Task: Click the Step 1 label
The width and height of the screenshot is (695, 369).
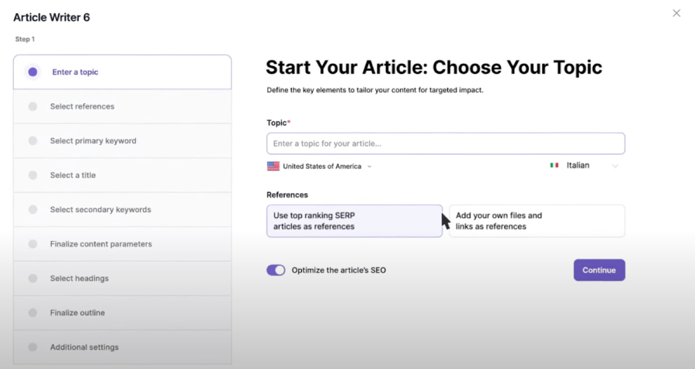Action: pyautogui.click(x=25, y=39)
